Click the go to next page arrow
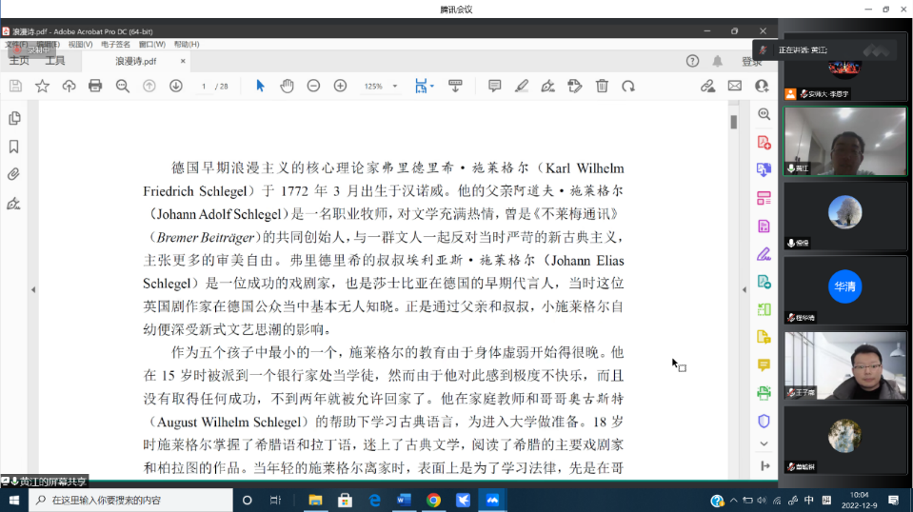The width and height of the screenshot is (913, 512). (x=175, y=86)
